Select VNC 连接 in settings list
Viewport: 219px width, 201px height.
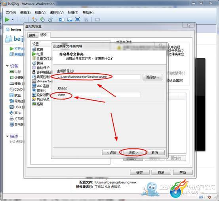[x=41, y=86]
